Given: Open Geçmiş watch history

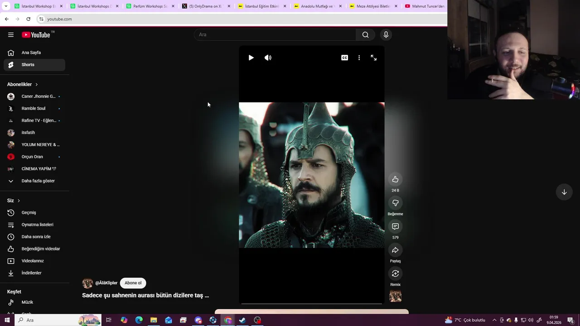Looking at the screenshot, I should (x=34, y=213).
